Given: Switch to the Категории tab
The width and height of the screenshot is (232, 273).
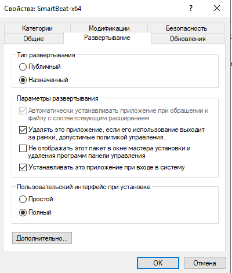Looking at the screenshot, I should pyautogui.click(x=37, y=28).
